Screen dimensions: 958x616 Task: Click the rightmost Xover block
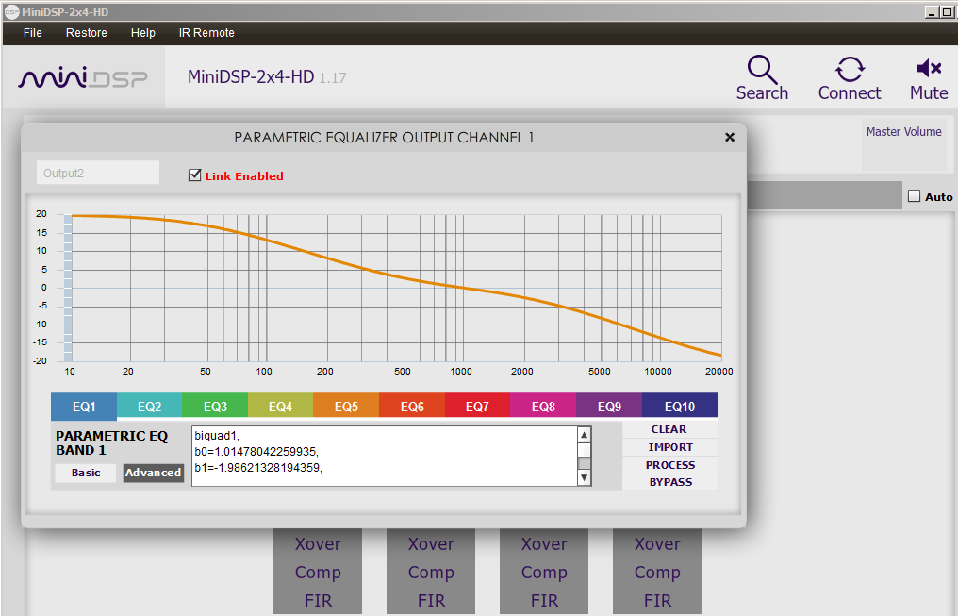click(x=657, y=544)
